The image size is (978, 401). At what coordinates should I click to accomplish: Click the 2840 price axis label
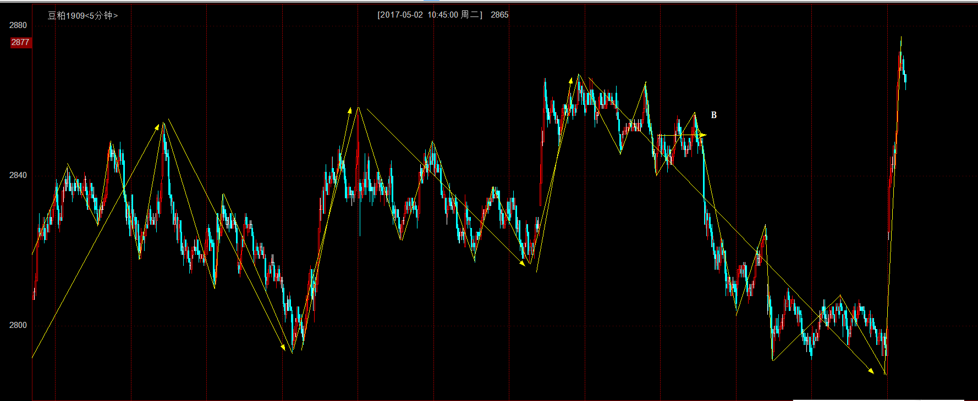tap(18, 175)
